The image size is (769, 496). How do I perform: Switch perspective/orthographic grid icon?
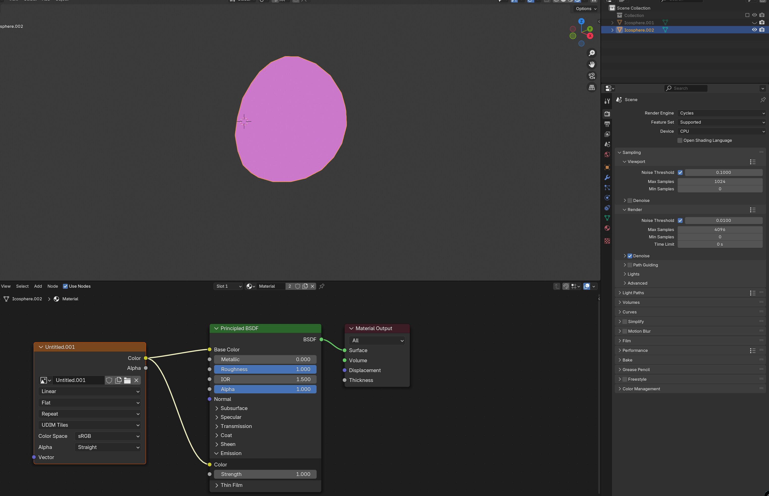point(592,88)
